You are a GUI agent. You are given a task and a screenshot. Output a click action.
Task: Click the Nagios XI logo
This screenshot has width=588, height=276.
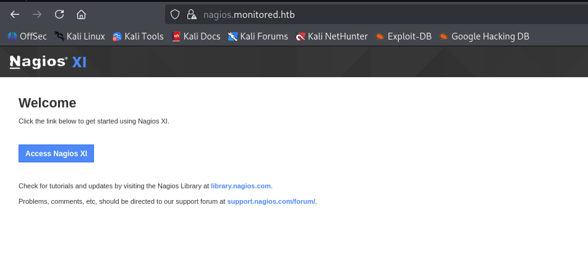click(x=48, y=62)
